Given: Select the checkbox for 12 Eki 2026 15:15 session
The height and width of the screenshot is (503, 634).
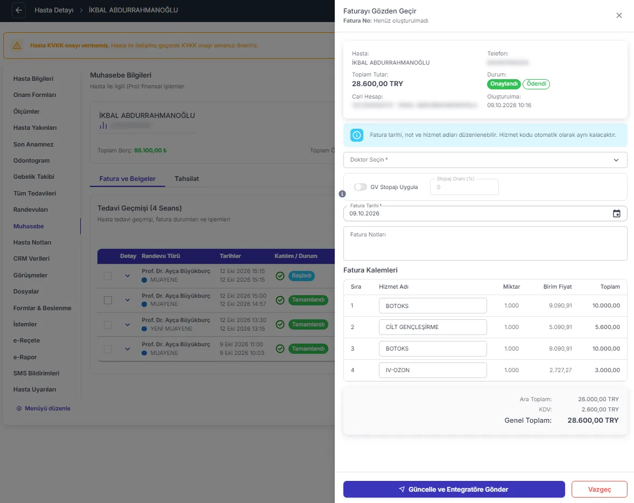Looking at the screenshot, I should 108,276.
